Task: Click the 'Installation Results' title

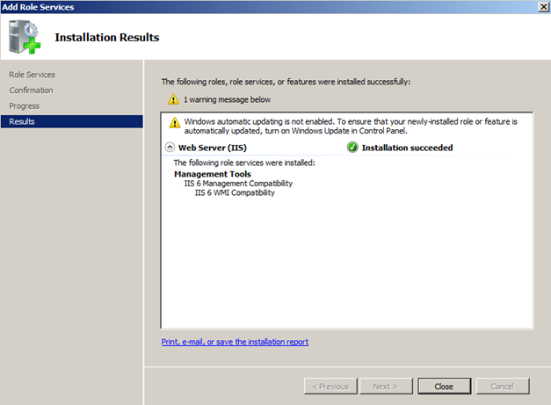Action: coord(107,37)
